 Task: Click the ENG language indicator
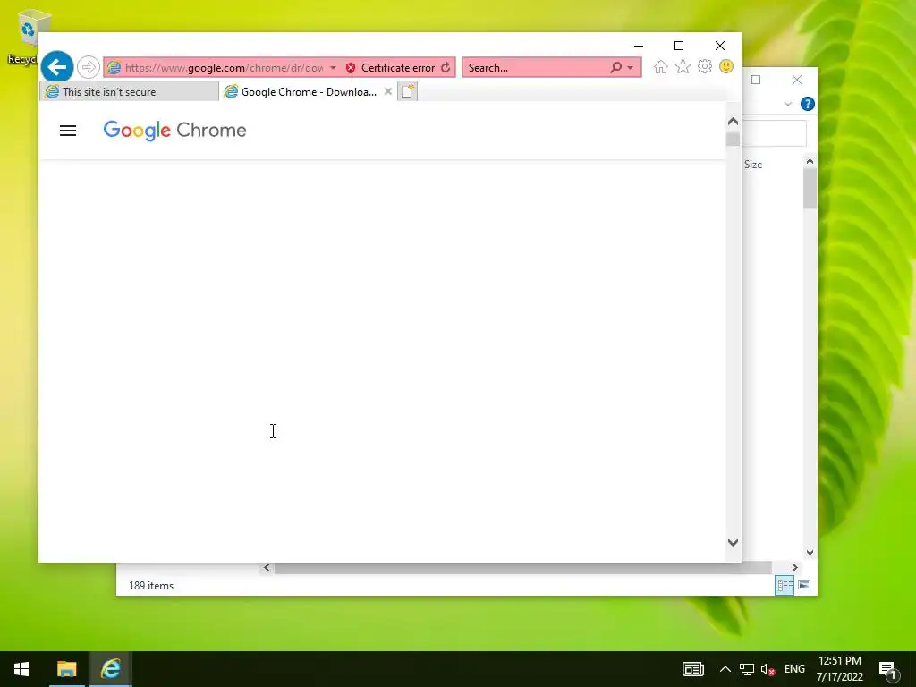click(x=794, y=669)
